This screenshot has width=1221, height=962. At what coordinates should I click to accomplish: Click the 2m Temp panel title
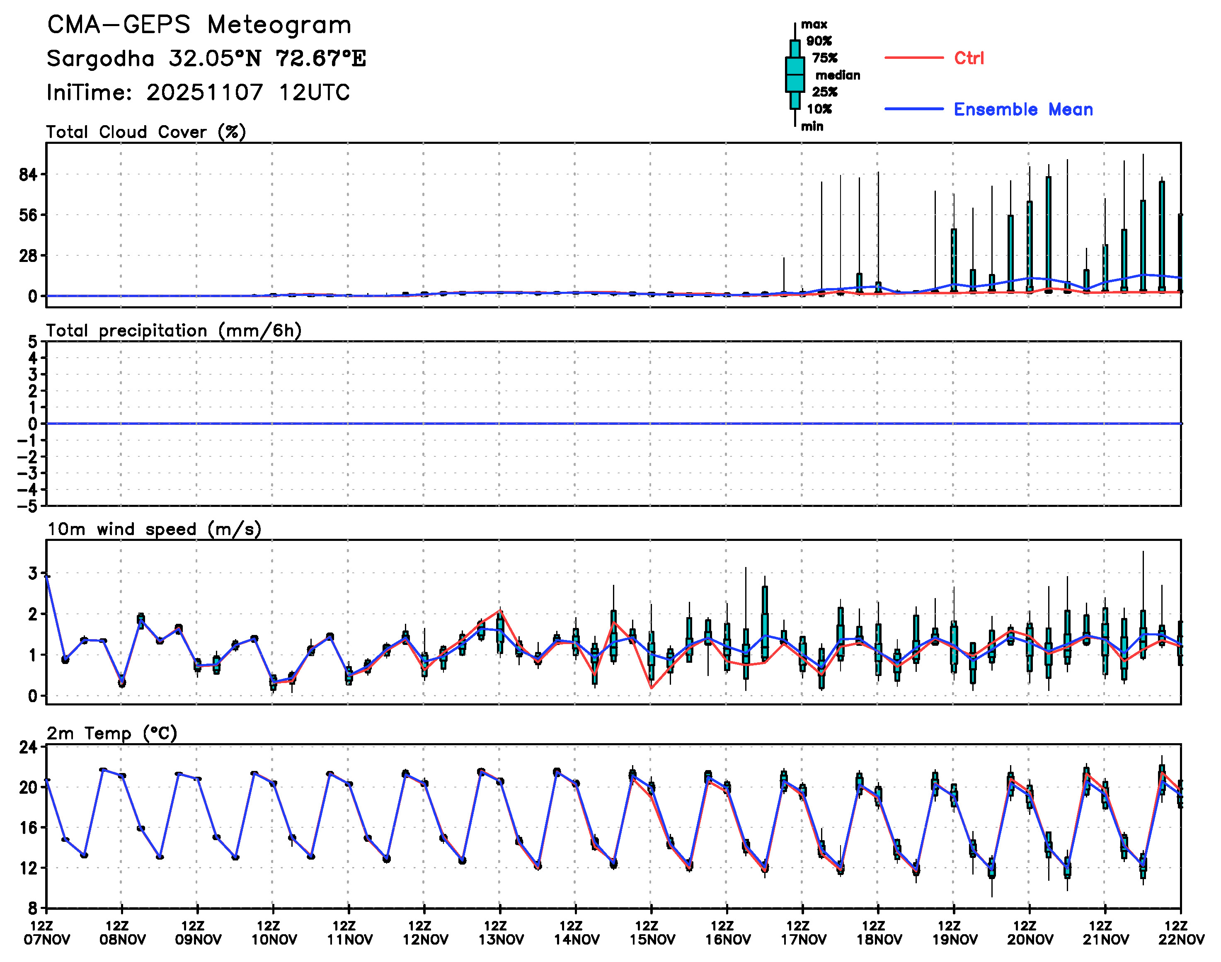111,733
